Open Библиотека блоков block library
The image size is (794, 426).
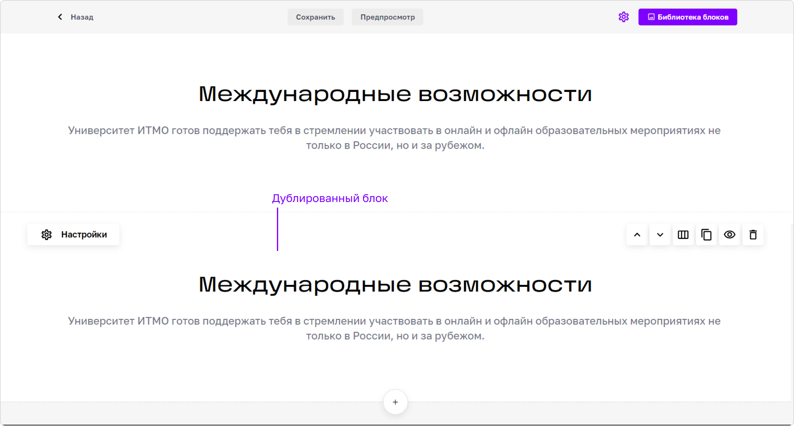688,17
